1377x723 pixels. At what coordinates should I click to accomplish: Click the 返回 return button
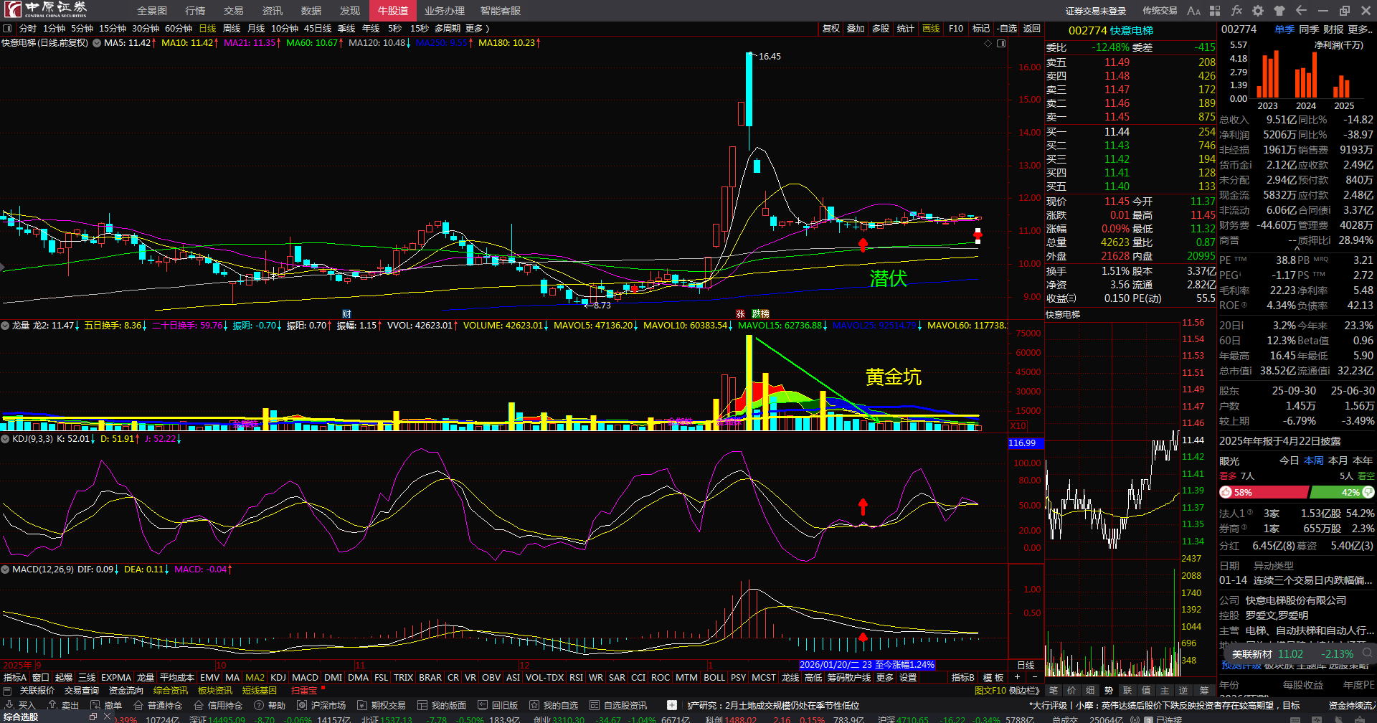click(1032, 29)
